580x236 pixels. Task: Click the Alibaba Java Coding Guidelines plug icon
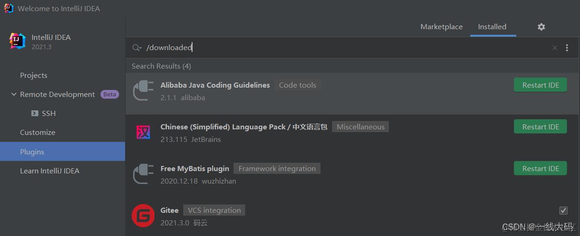point(143,90)
